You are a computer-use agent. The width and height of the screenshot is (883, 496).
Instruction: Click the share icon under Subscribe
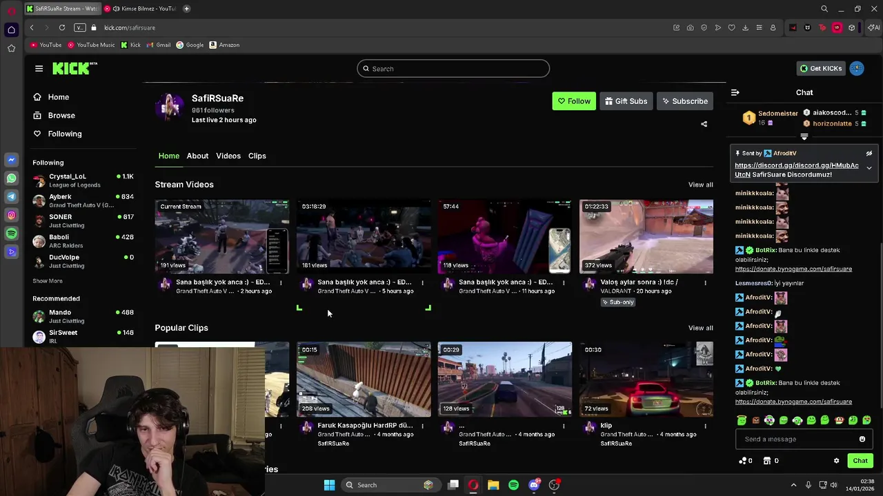click(704, 124)
